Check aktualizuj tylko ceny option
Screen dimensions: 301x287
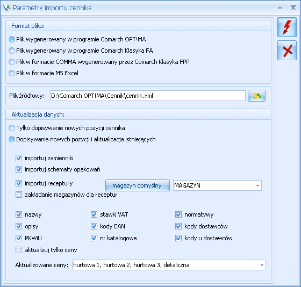(x=19, y=250)
